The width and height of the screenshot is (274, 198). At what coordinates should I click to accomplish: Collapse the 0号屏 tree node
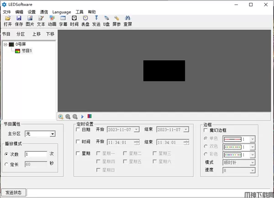click(5, 44)
